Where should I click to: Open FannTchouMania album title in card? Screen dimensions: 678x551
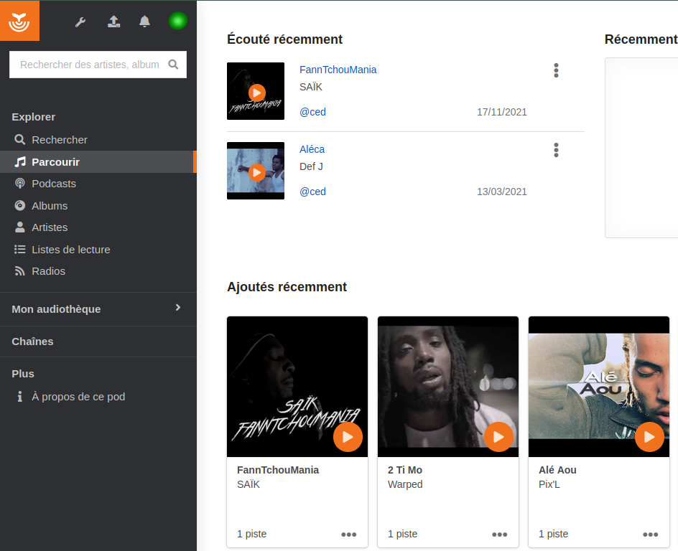278,470
